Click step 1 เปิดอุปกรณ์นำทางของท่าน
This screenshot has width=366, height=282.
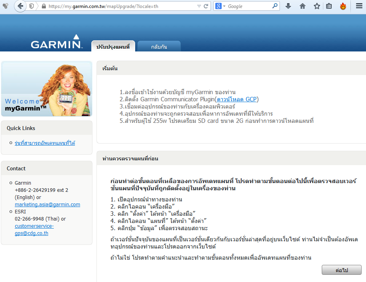tap(146, 199)
